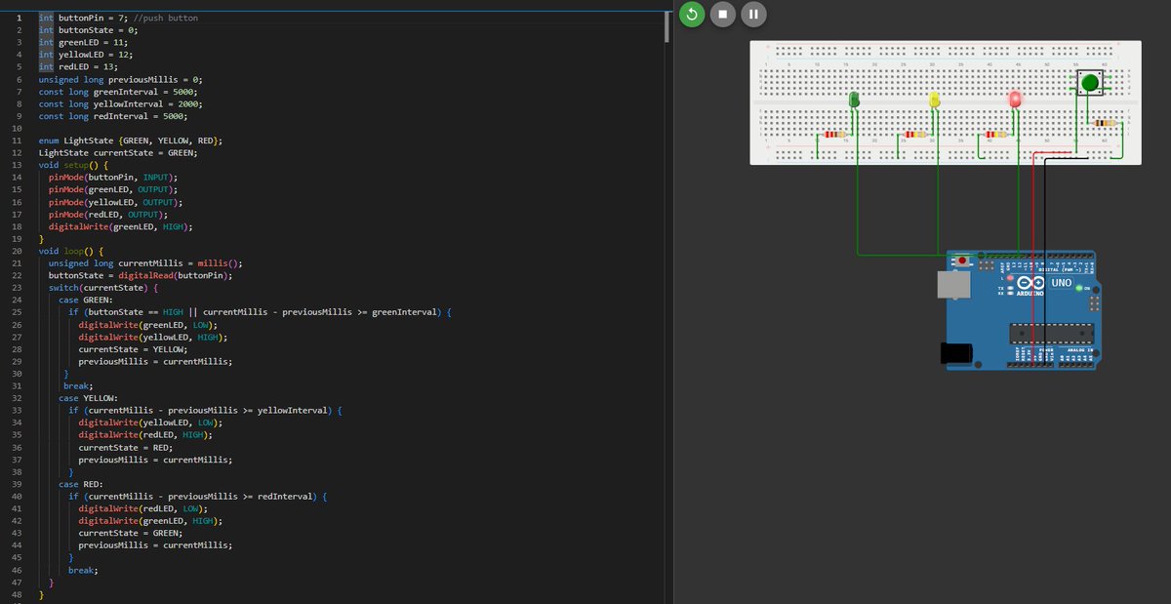The image size is (1171, 604).
Task: Click the Arduino USB port
Action: [x=955, y=284]
